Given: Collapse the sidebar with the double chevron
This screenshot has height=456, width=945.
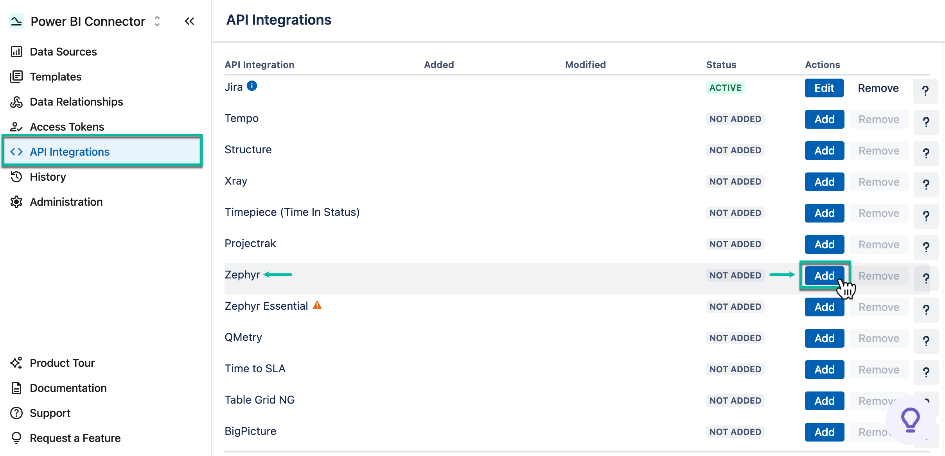Looking at the screenshot, I should tap(190, 22).
